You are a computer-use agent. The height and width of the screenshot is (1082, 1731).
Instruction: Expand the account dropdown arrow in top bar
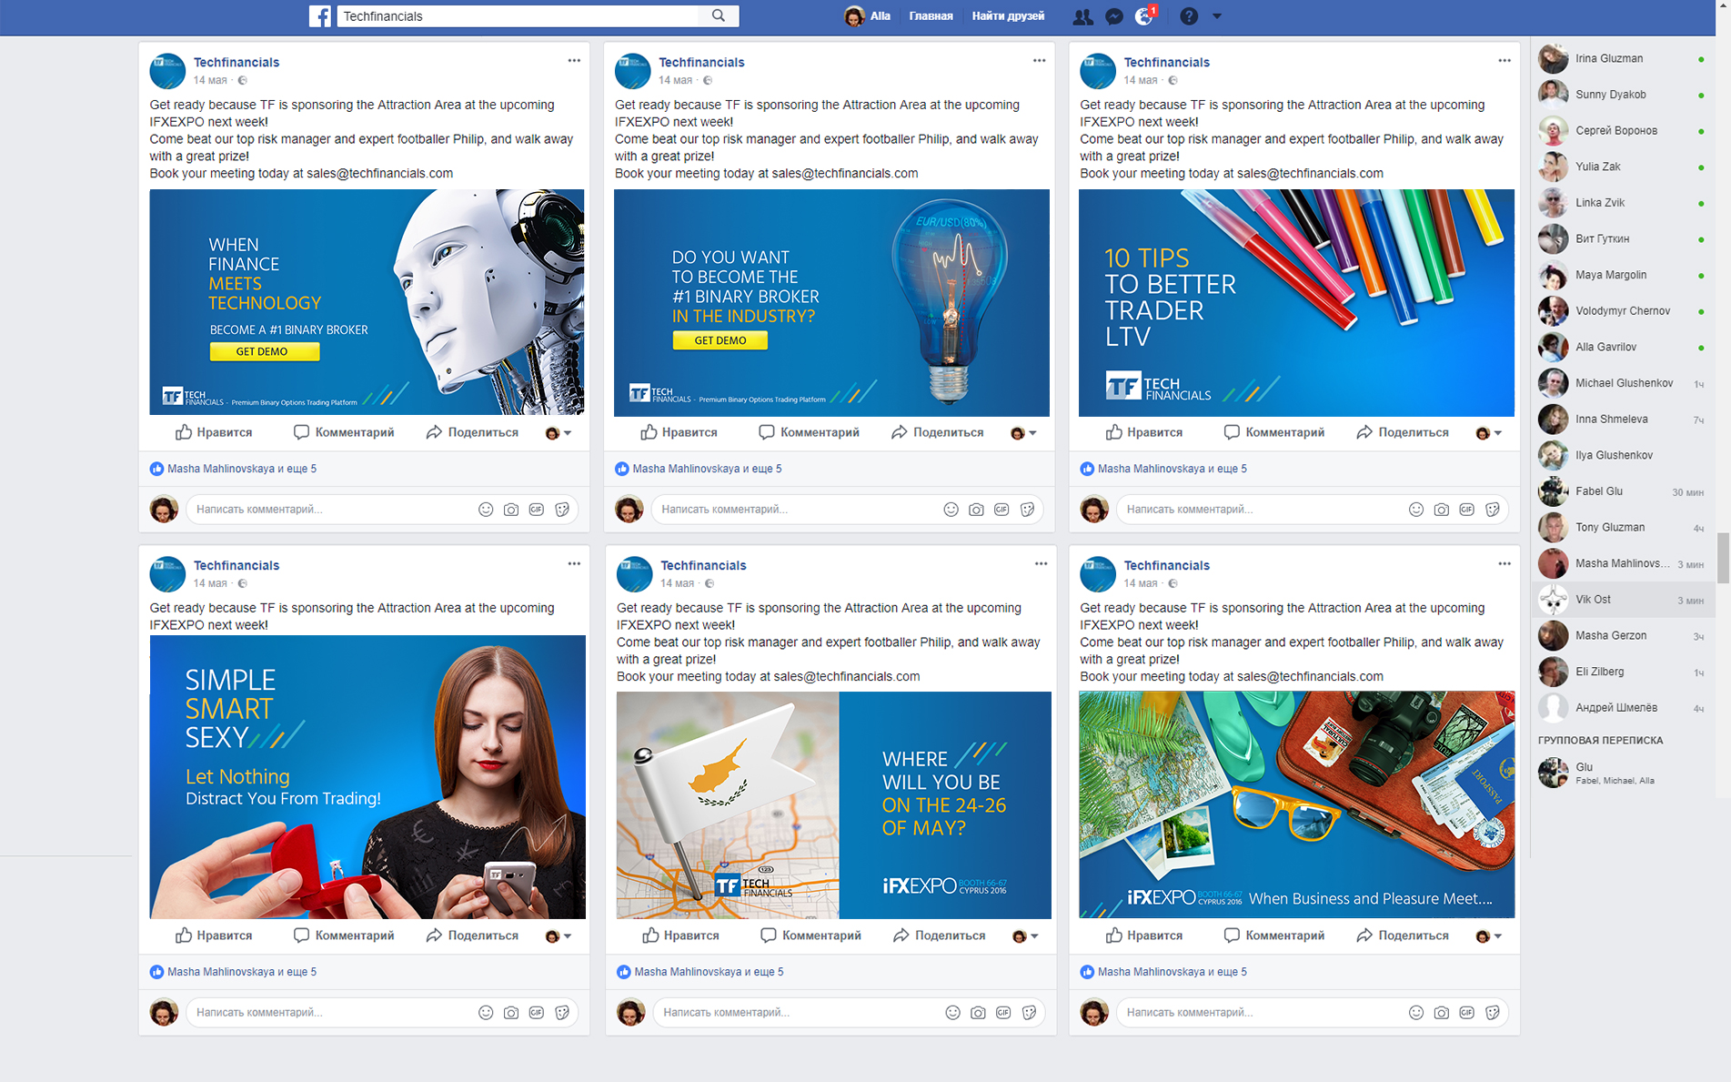[1217, 16]
